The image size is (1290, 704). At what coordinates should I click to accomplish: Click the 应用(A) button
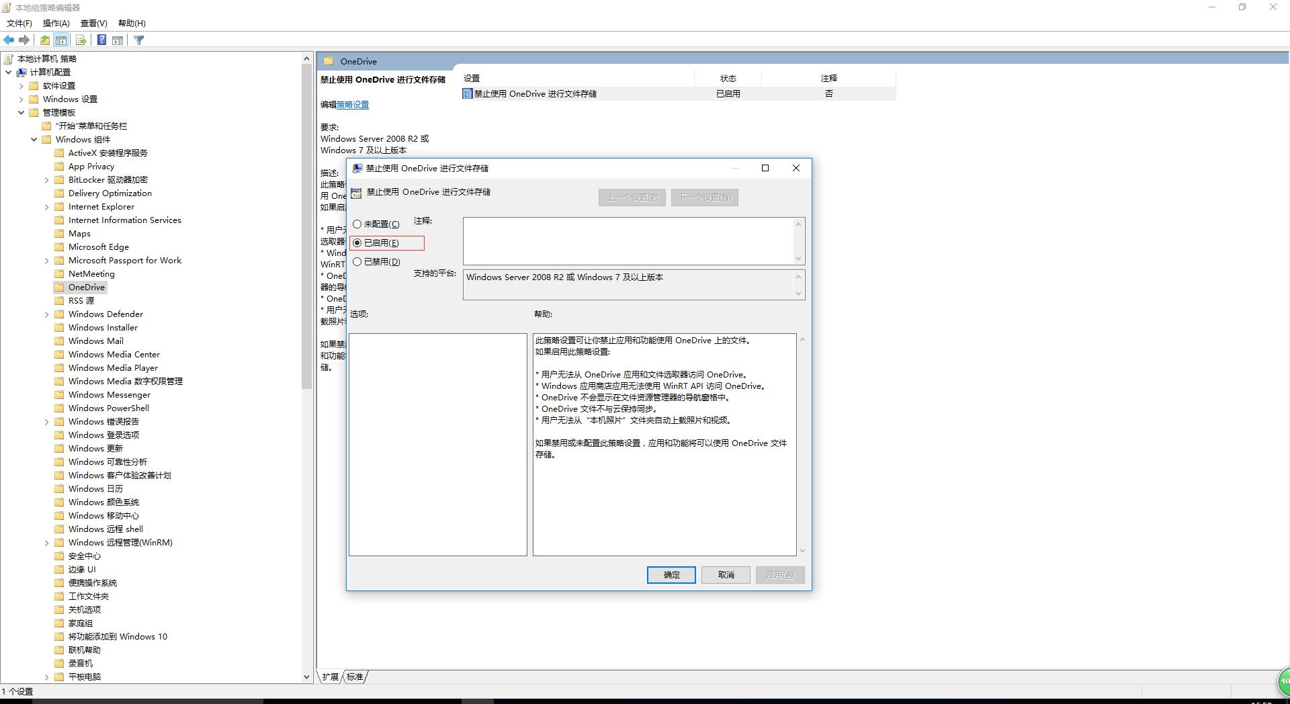pyautogui.click(x=780, y=575)
